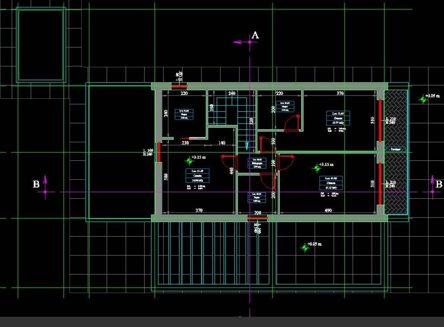The height and width of the screenshot is (327, 444).
Task: Select the red window on the left exterior wall
Action: coord(159,153)
